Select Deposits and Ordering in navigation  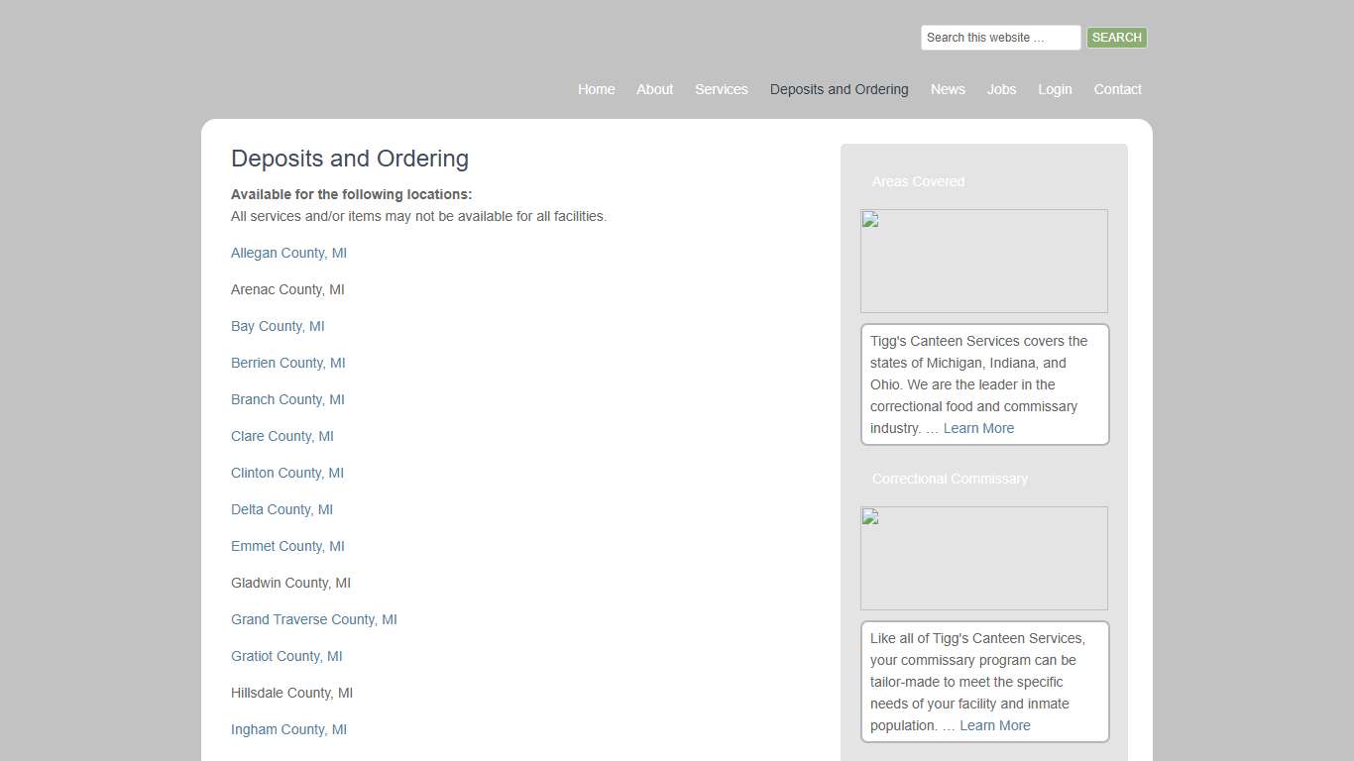[x=839, y=89]
